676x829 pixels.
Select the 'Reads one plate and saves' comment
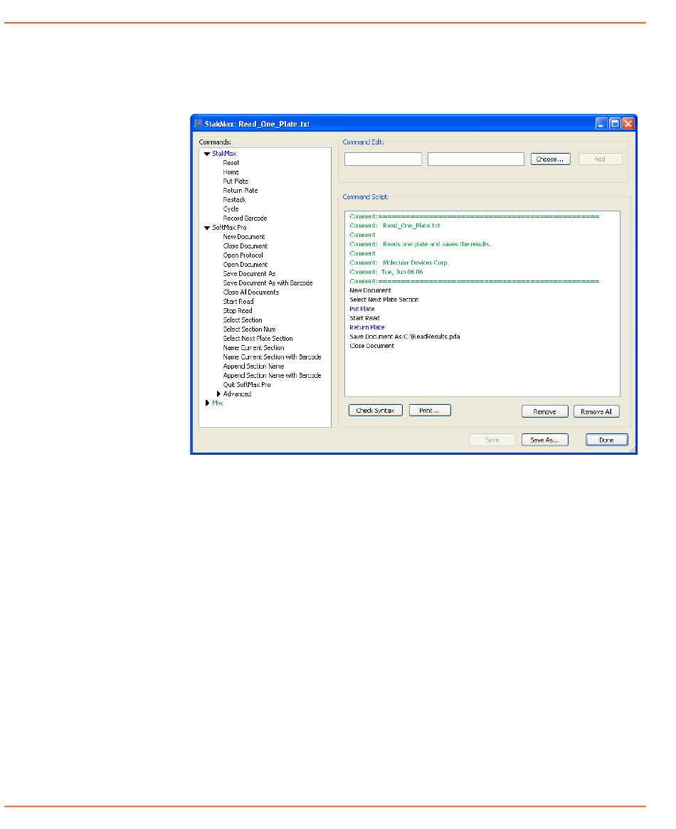[x=421, y=244]
